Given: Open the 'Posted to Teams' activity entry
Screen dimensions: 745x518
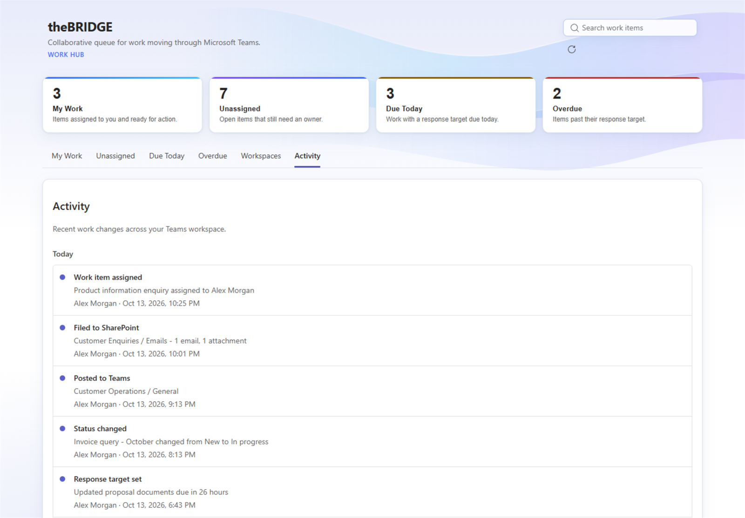Looking at the screenshot, I should click(x=372, y=391).
